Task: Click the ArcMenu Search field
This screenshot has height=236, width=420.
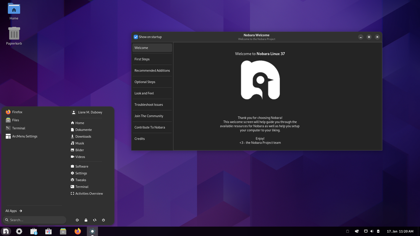Action: tap(34, 220)
